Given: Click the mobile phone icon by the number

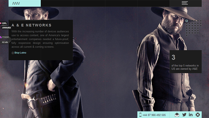Looking at the screenshot, I should click(140, 115).
